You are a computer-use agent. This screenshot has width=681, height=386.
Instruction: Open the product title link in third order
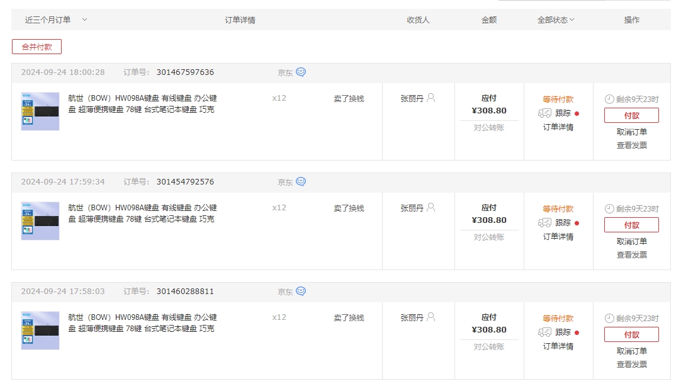142,323
